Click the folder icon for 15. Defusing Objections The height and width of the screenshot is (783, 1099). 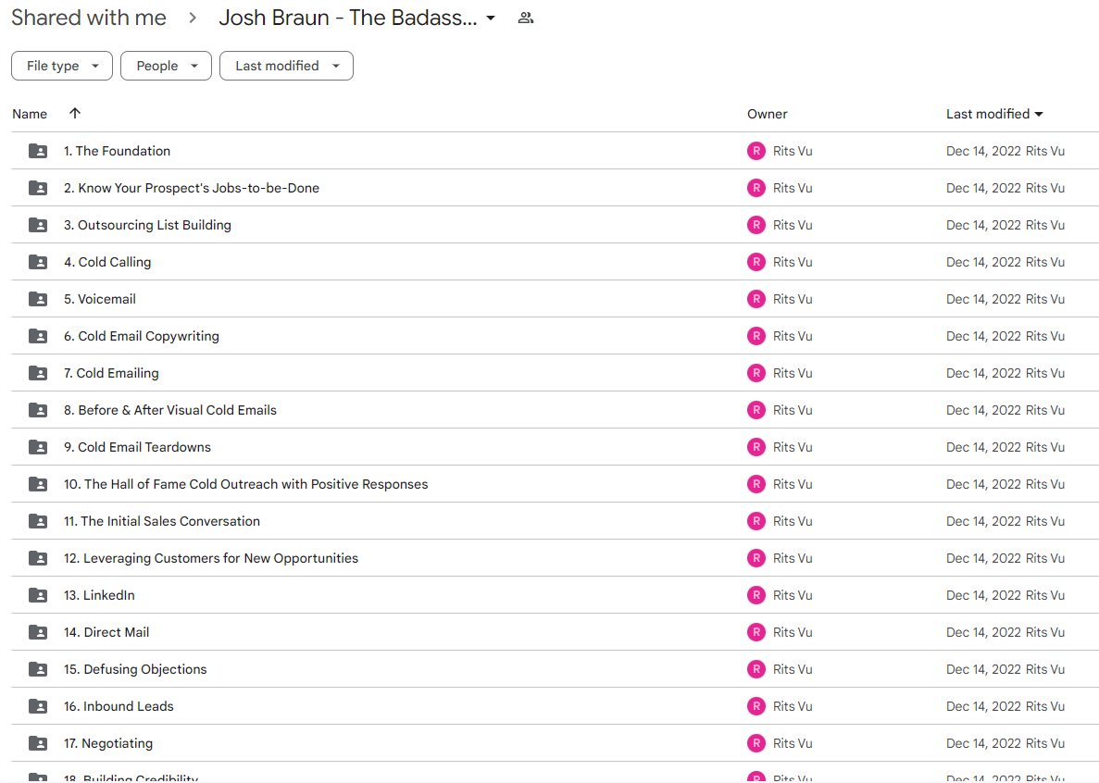click(38, 669)
